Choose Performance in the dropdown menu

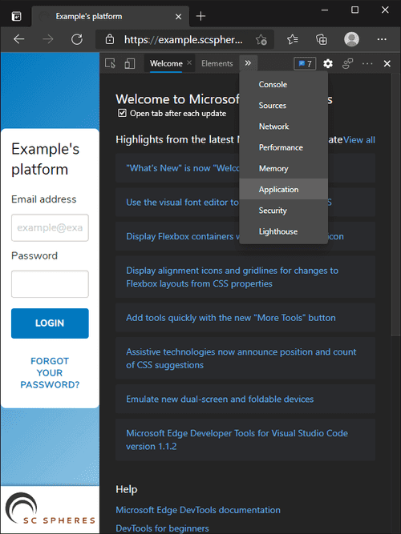coord(284,147)
